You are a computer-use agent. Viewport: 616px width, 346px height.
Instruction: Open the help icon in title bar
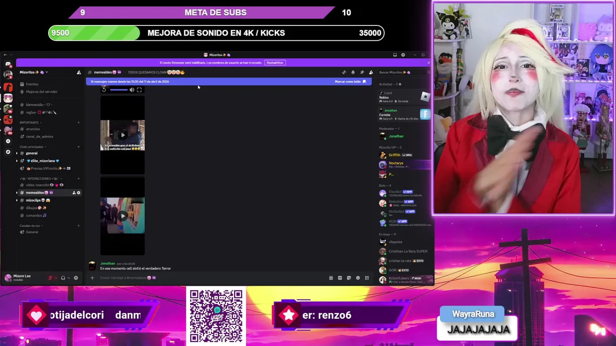[403, 55]
